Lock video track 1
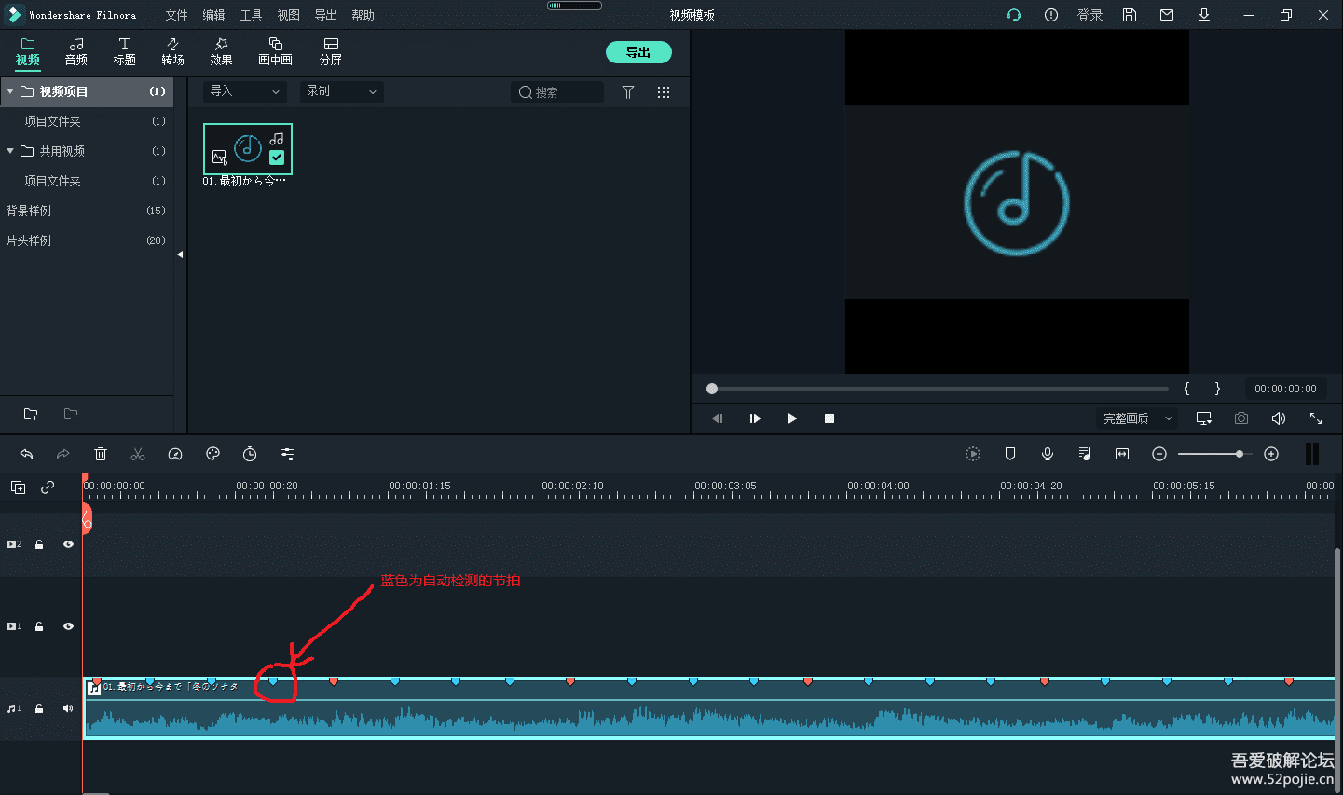Image resolution: width=1343 pixels, height=795 pixels. point(39,626)
